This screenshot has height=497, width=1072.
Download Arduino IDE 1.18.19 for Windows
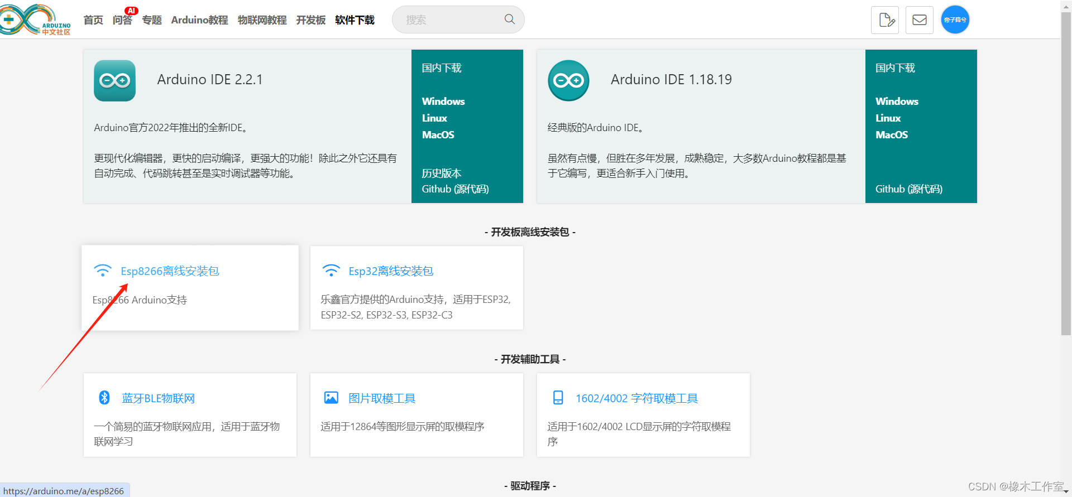pyautogui.click(x=897, y=101)
